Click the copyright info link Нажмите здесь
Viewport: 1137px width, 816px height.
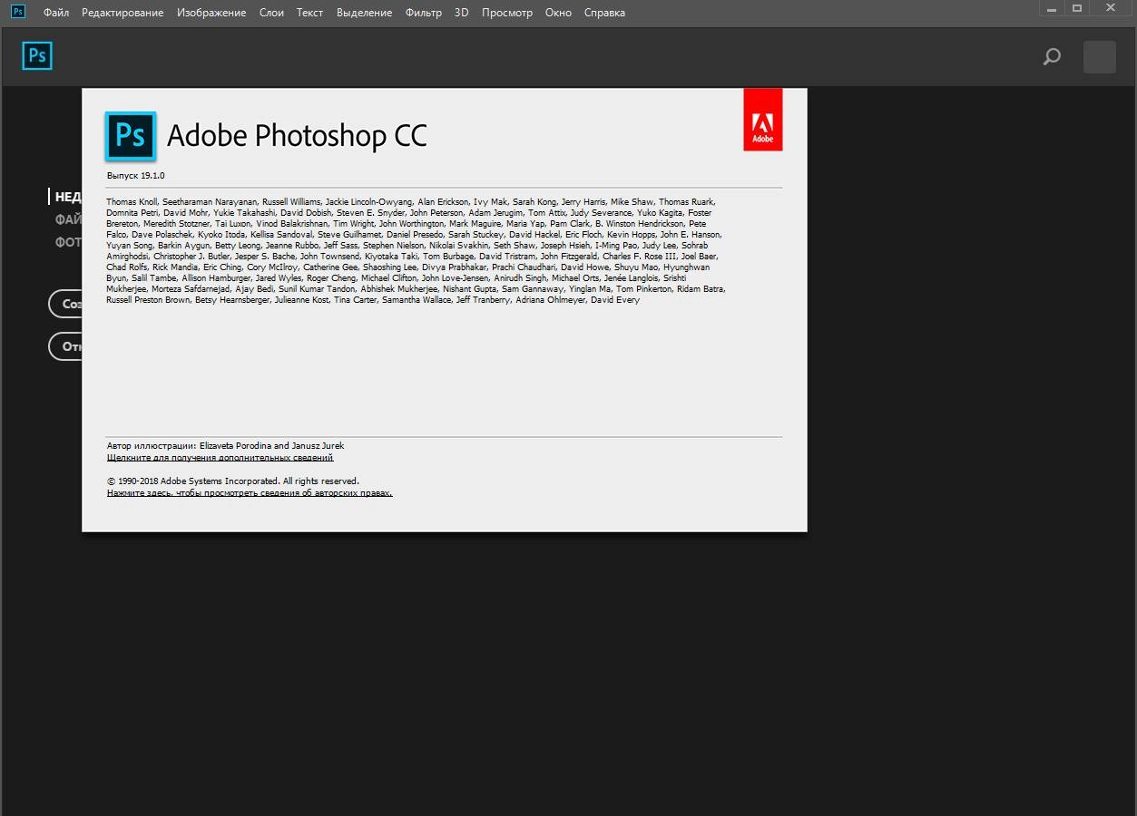point(250,493)
